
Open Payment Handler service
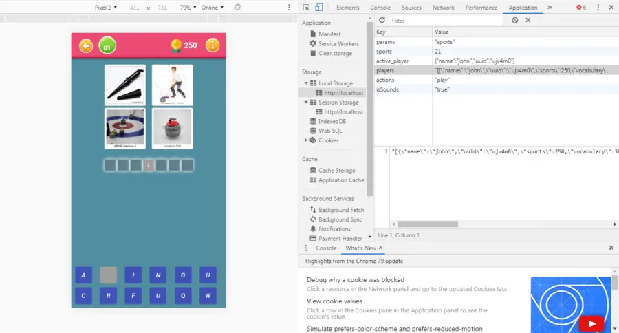(340, 238)
